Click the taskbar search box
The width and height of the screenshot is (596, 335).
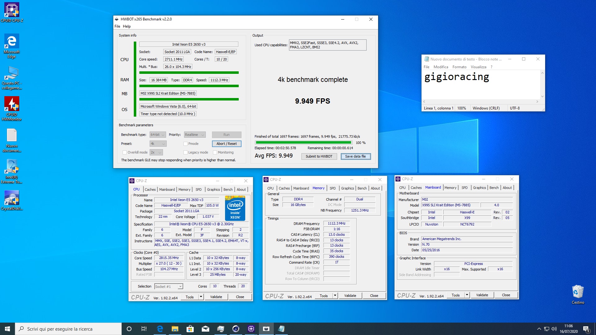68,329
